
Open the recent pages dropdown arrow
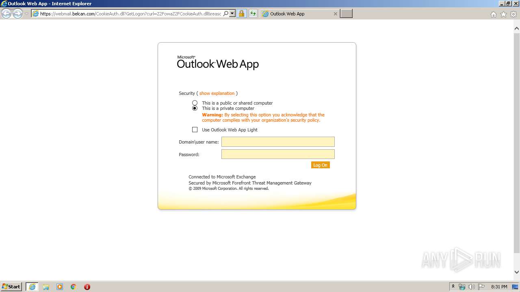pyautogui.click(x=26, y=14)
